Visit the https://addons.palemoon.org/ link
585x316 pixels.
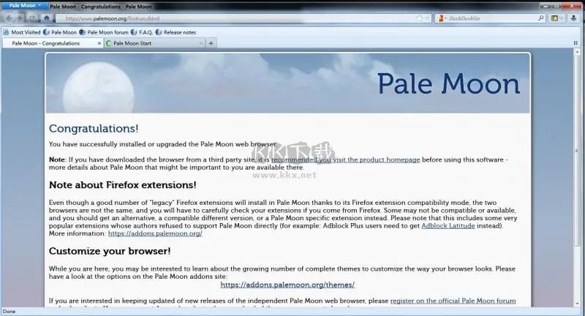coord(155,233)
